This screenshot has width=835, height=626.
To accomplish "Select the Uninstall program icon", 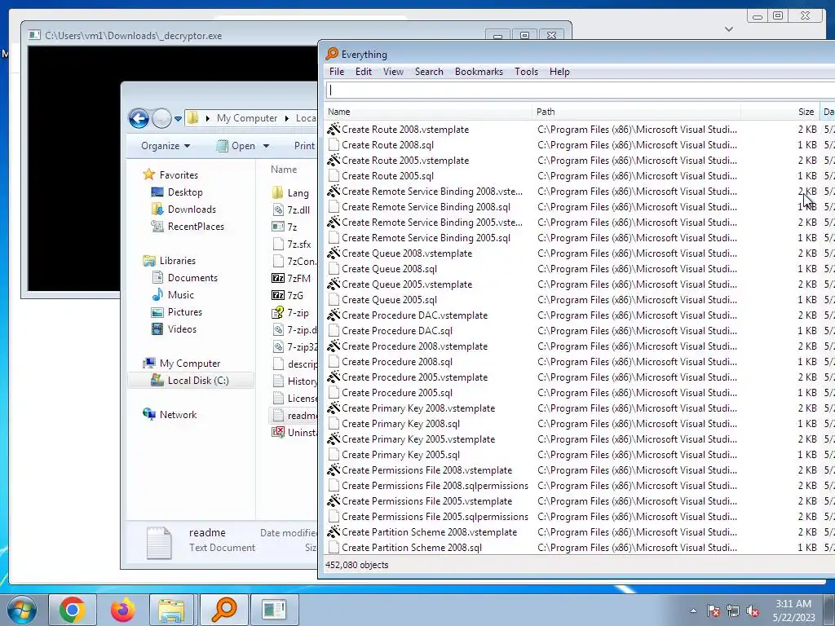I will click(278, 432).
